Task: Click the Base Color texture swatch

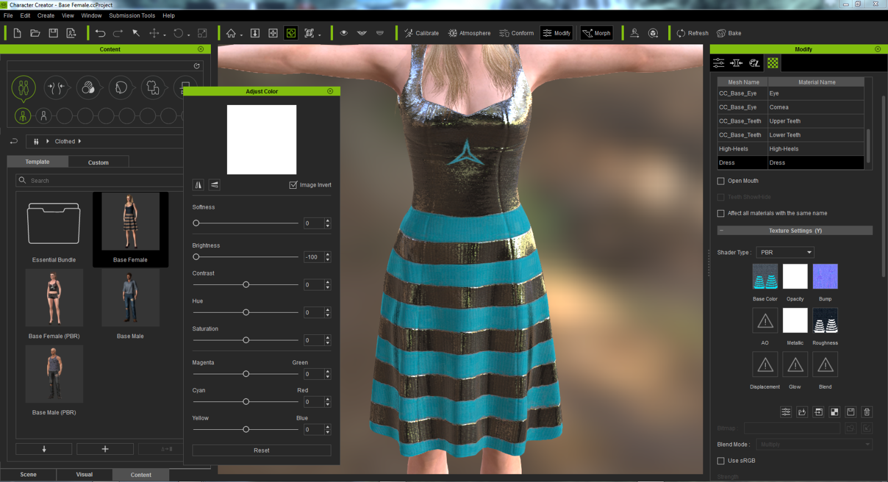Action: click(x=765, y=277)
